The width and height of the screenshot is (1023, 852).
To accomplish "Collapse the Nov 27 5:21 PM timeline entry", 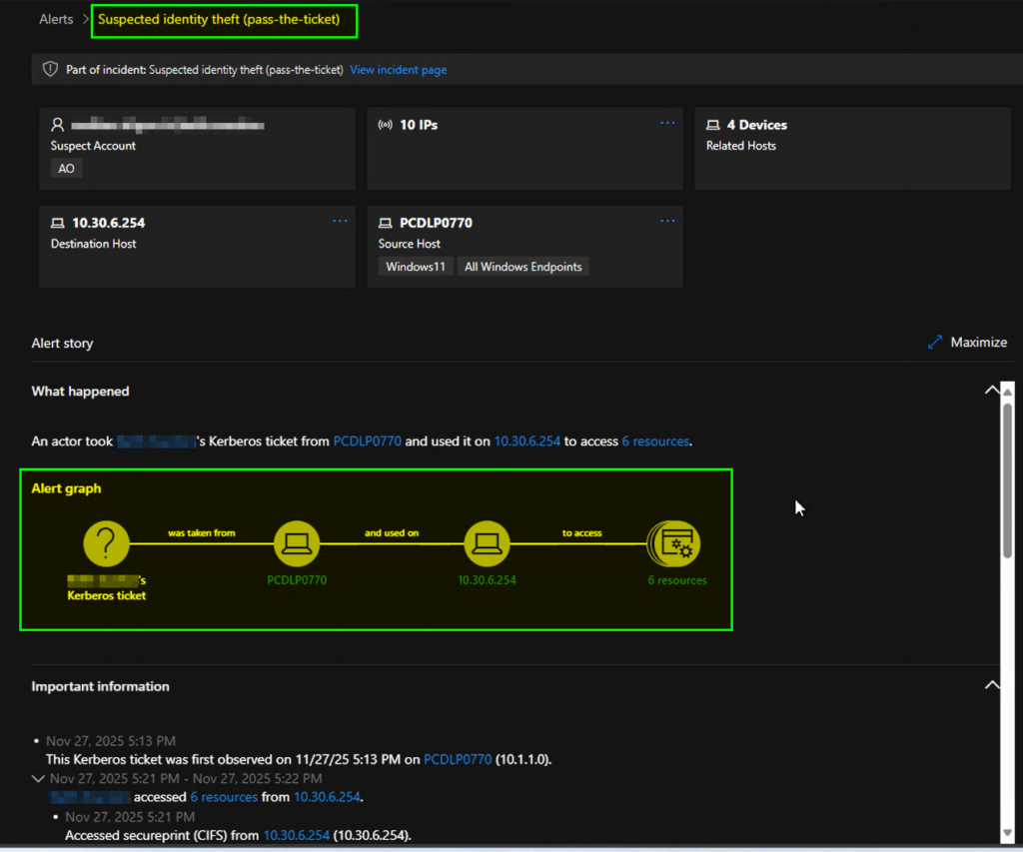I will [x=39, y=778].
